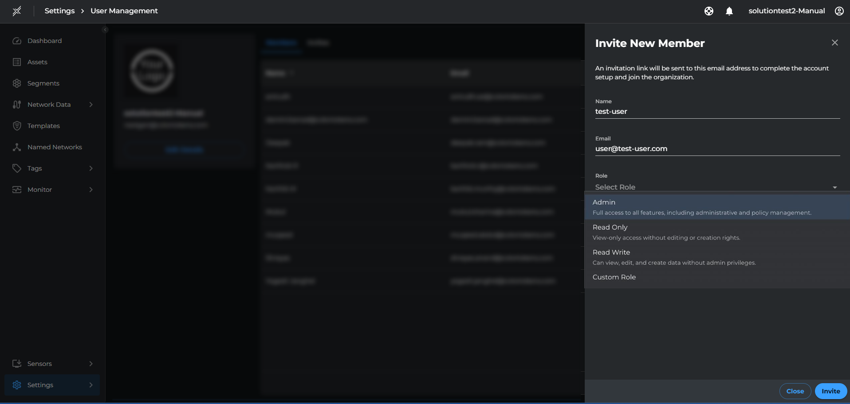Open the Settings menu in the sidebar
The height and width of the screenshot is (404, 850).
tap(40, 385)
